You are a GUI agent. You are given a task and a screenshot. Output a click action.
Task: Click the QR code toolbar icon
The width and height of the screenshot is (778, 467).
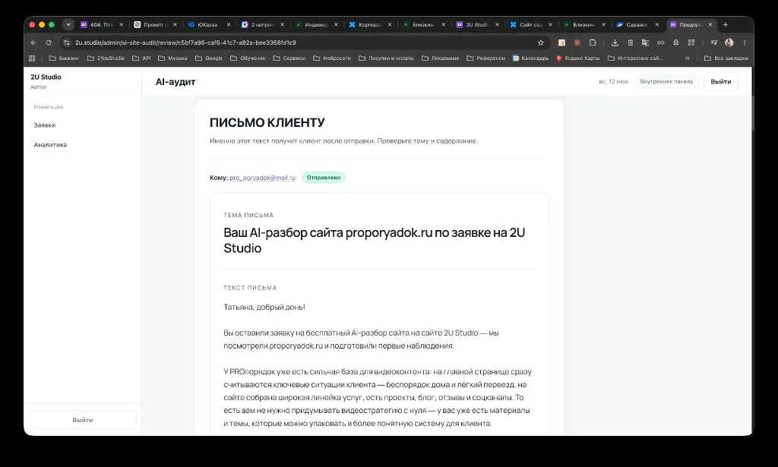tap(691, 43)
